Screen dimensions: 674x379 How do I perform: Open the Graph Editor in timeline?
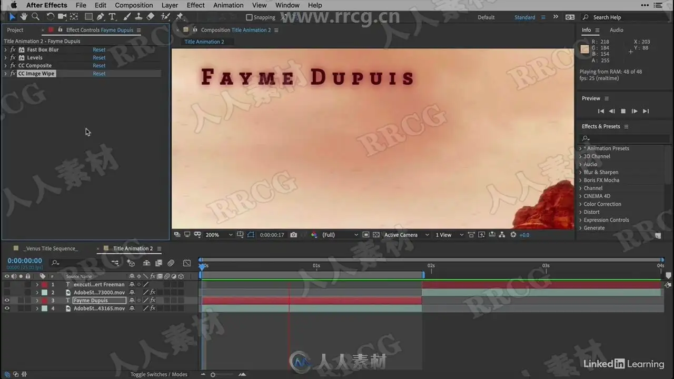tap(187, 263)
